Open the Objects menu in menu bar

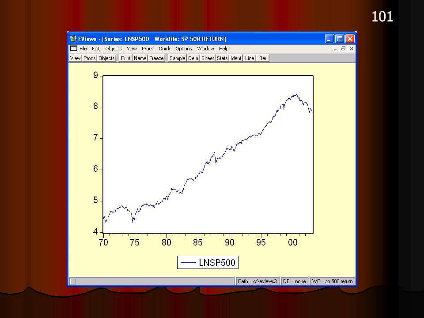114,49
